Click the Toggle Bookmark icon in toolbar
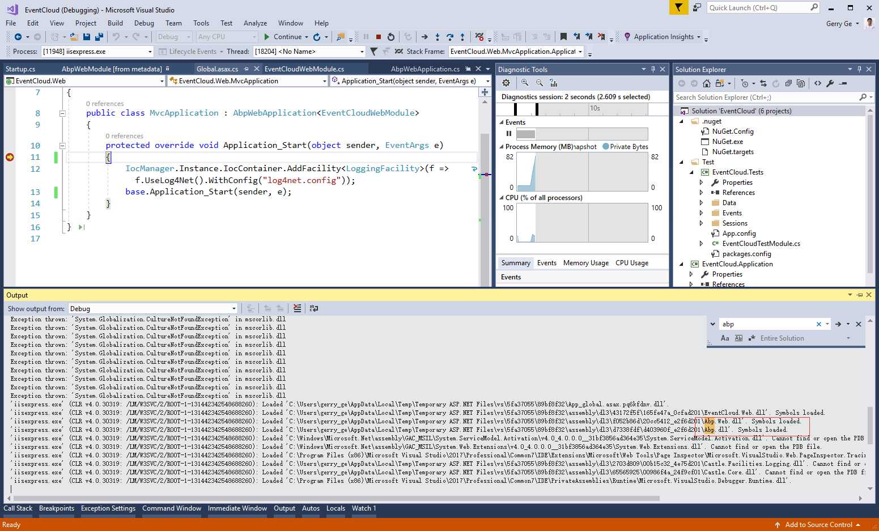The height and width of the screenshot is (531, 879). pyautogui.click(x=563, y=37)
